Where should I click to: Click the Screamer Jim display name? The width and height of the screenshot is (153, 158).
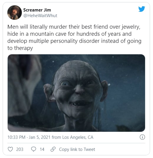[37, 10]
